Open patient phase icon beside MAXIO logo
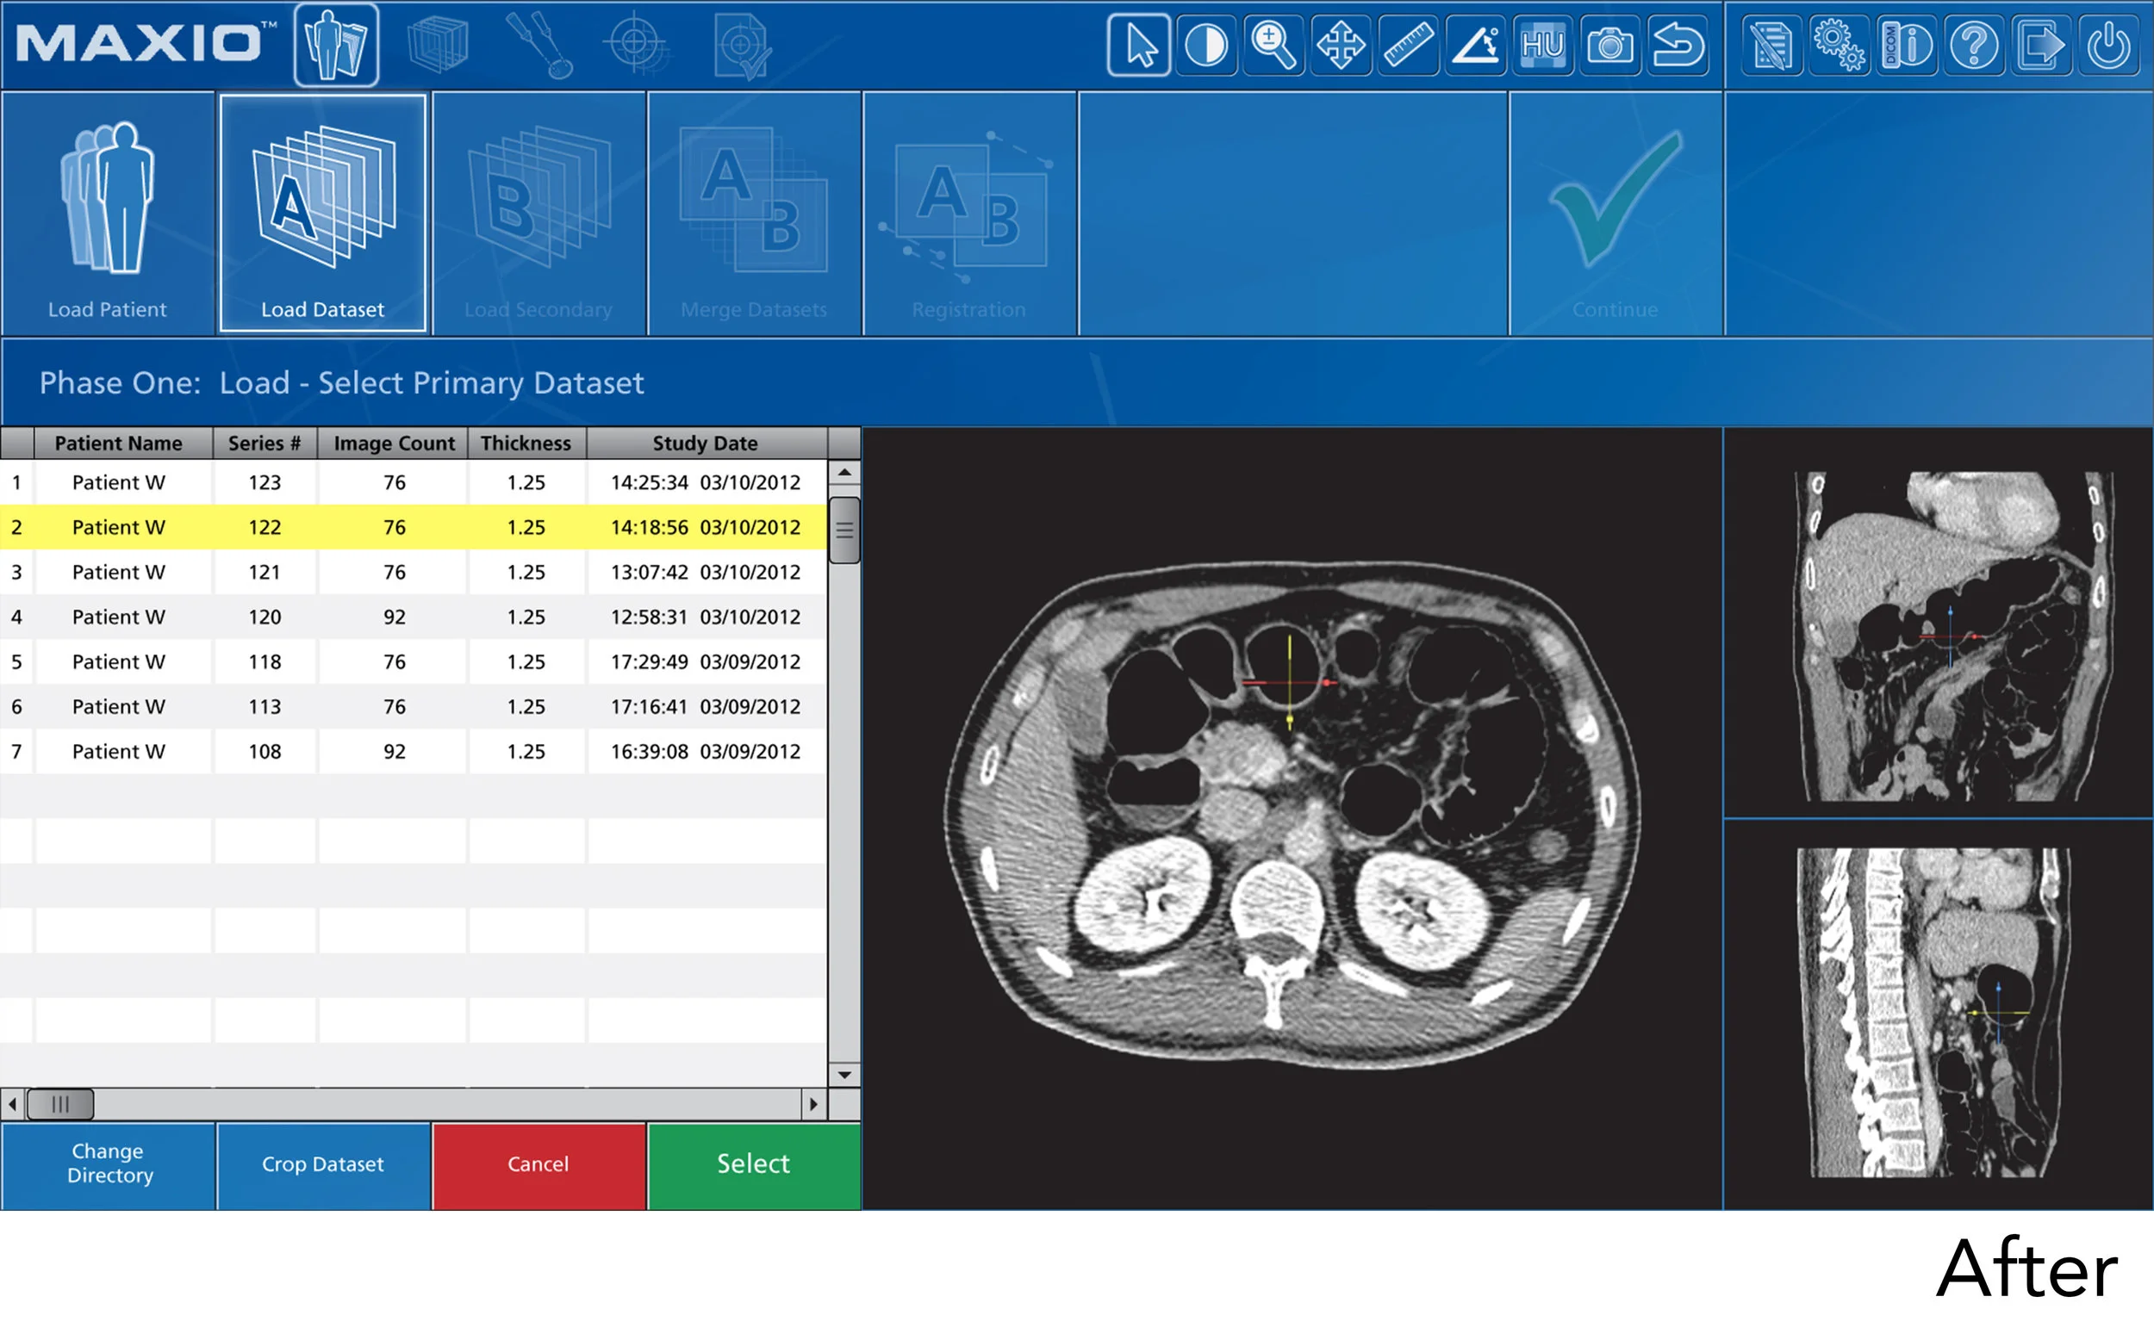The width and height of the screenshot is (2154, 1340). click(336, 44)
